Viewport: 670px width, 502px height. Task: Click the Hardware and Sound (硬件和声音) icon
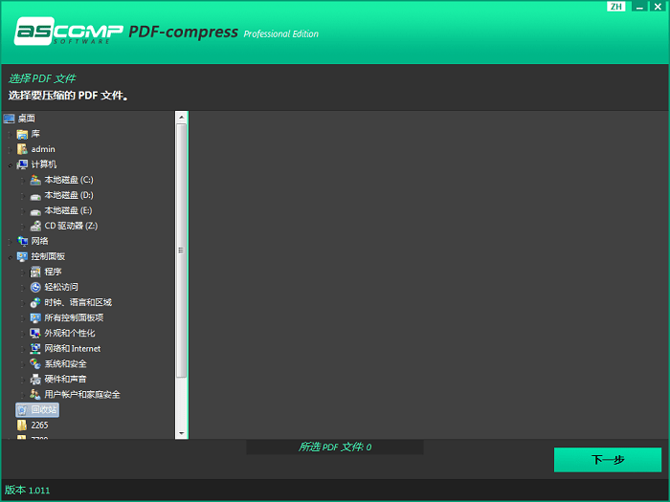(35, 380)
